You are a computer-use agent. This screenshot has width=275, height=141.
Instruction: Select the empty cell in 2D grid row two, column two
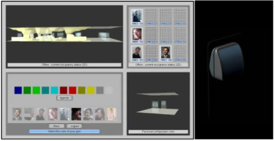click(x=151, y=35)
